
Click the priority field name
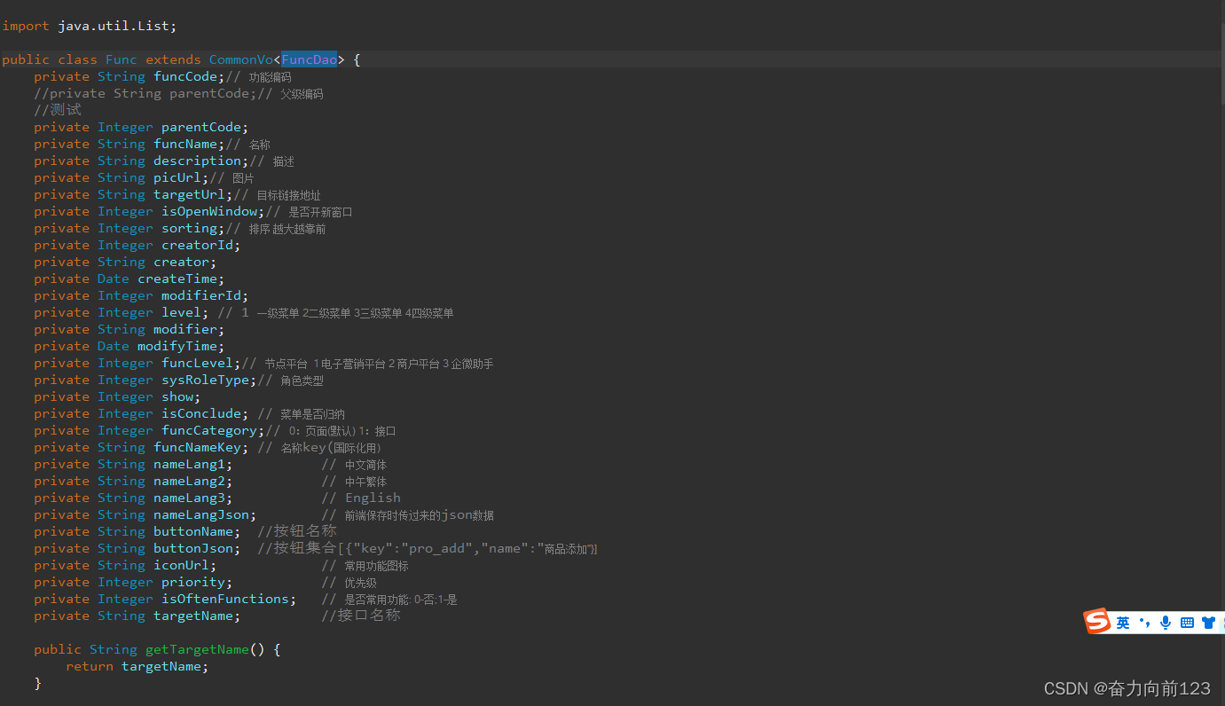point(193,582)
